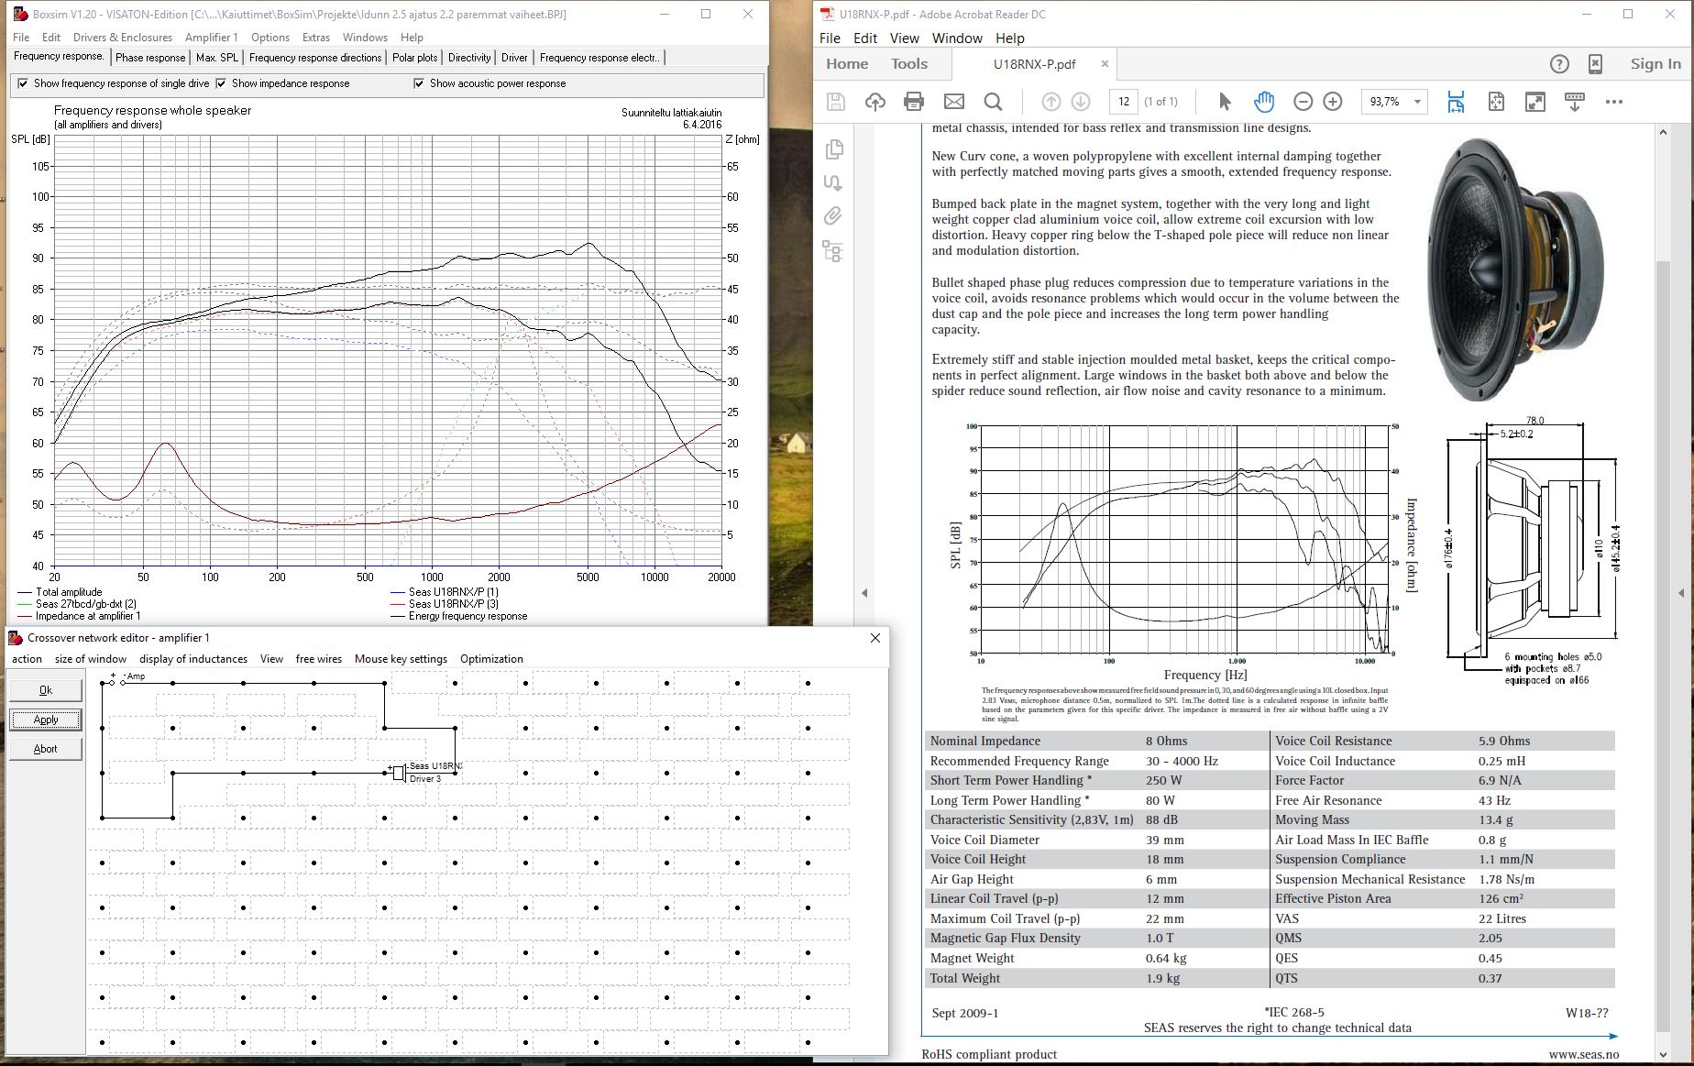Open the Acrobat help question mark icon
Viewport: 1694px width, 1066px height.
coord(1559,64)
